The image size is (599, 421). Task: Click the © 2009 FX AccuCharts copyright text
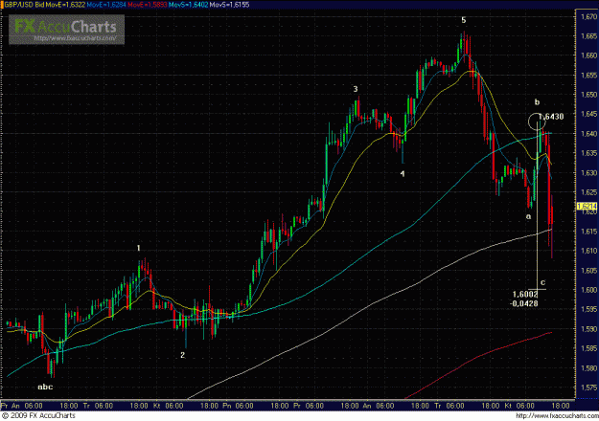point(38,415)
